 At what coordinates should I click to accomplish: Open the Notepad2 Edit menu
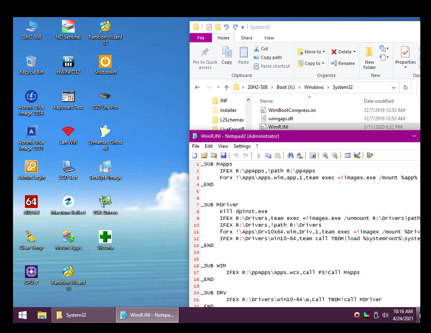209,146
